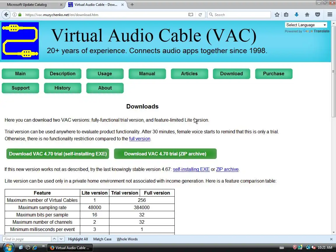
Task: Click the Find in page field
Action: (x=27, y=239)
